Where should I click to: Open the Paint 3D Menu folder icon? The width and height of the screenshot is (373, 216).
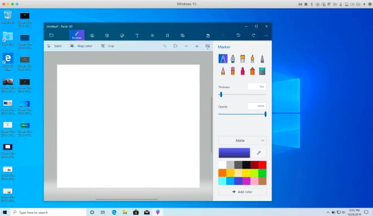pos(51,35)
